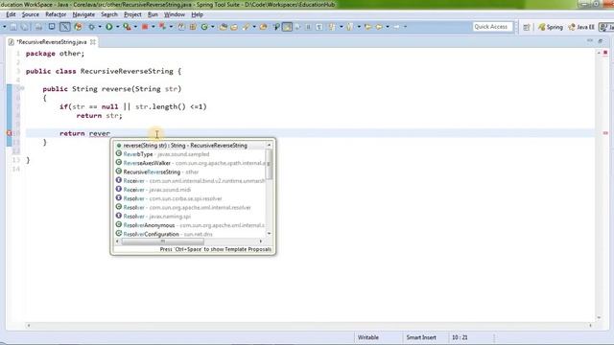Viewport: 614px width, 345px height.
Task: Click proposal list scroll-down arrow
Action: pyautogui.click(x=269, y=234)
